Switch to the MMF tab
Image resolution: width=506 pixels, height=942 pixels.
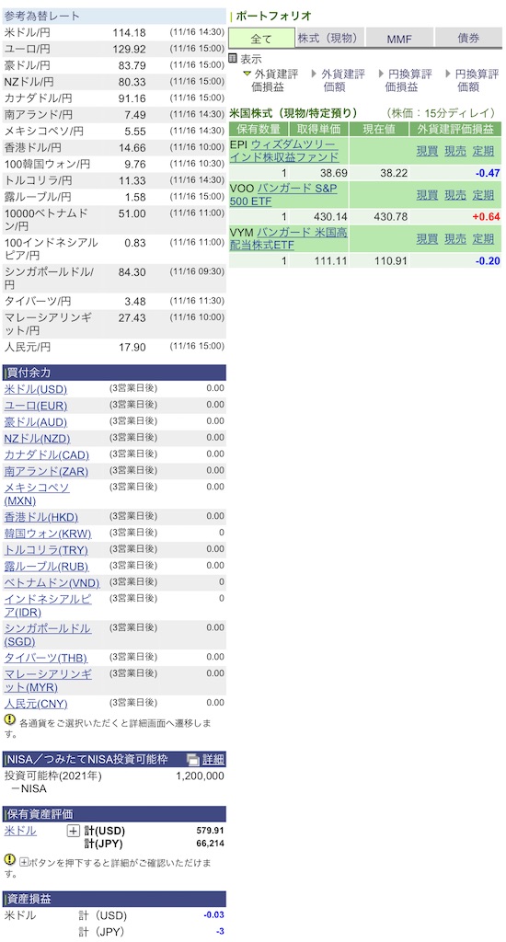coord(399,39)
